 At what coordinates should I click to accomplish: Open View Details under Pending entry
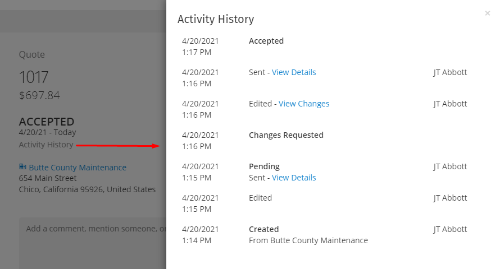pos(294,178)
